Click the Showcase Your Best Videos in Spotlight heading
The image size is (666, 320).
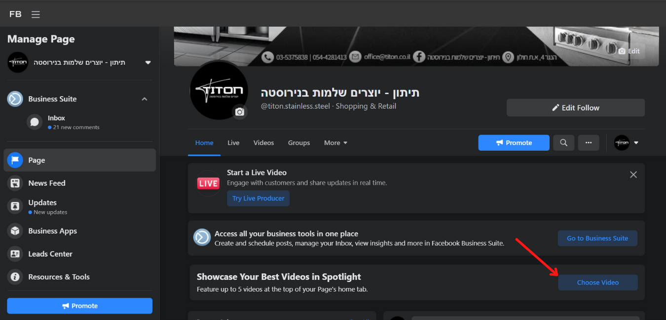279,277
